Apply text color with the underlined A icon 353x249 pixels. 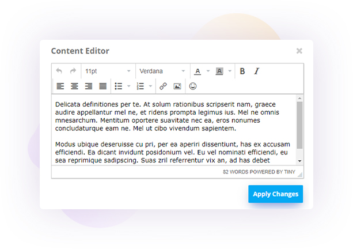[x=198, y=71]
